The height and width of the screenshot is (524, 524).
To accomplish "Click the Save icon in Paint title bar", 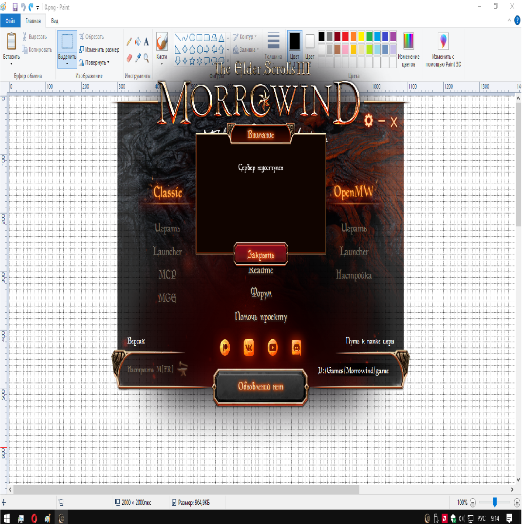I will (15, 7).
